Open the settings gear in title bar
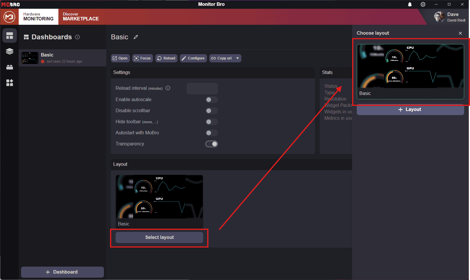The width and height of the screenshot is (470, 280). [423, 4]
